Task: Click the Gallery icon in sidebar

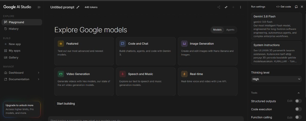Action: [6, 58]
